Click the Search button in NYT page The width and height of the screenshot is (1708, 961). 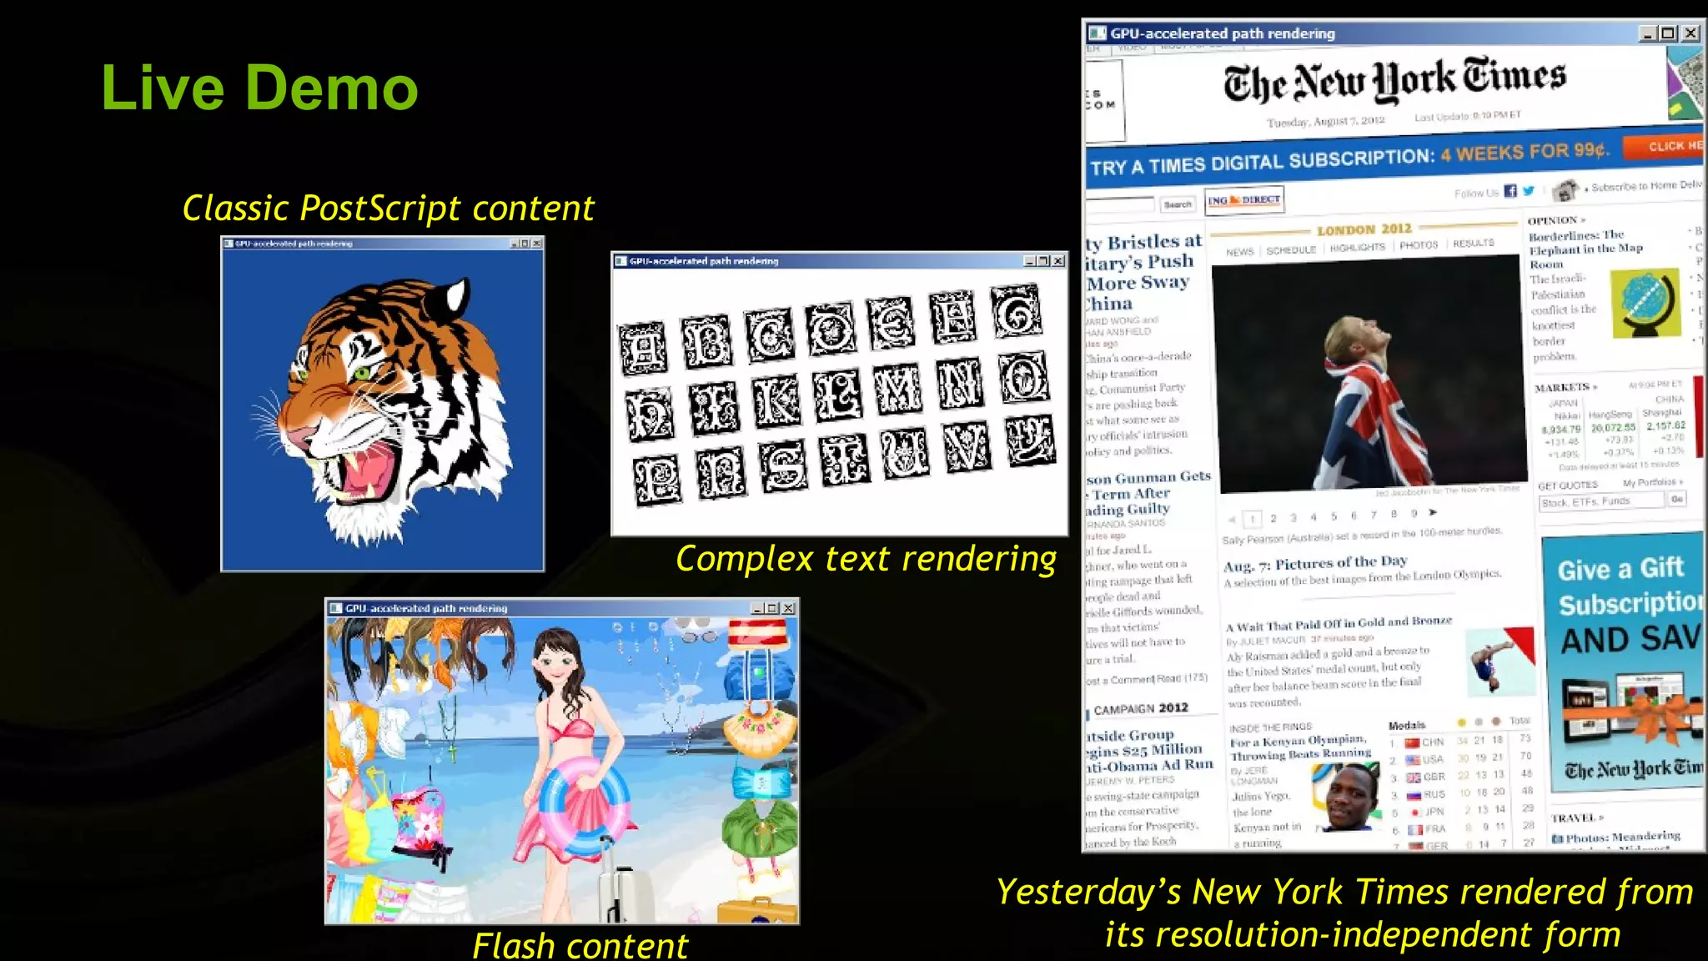pos(1178,204)
